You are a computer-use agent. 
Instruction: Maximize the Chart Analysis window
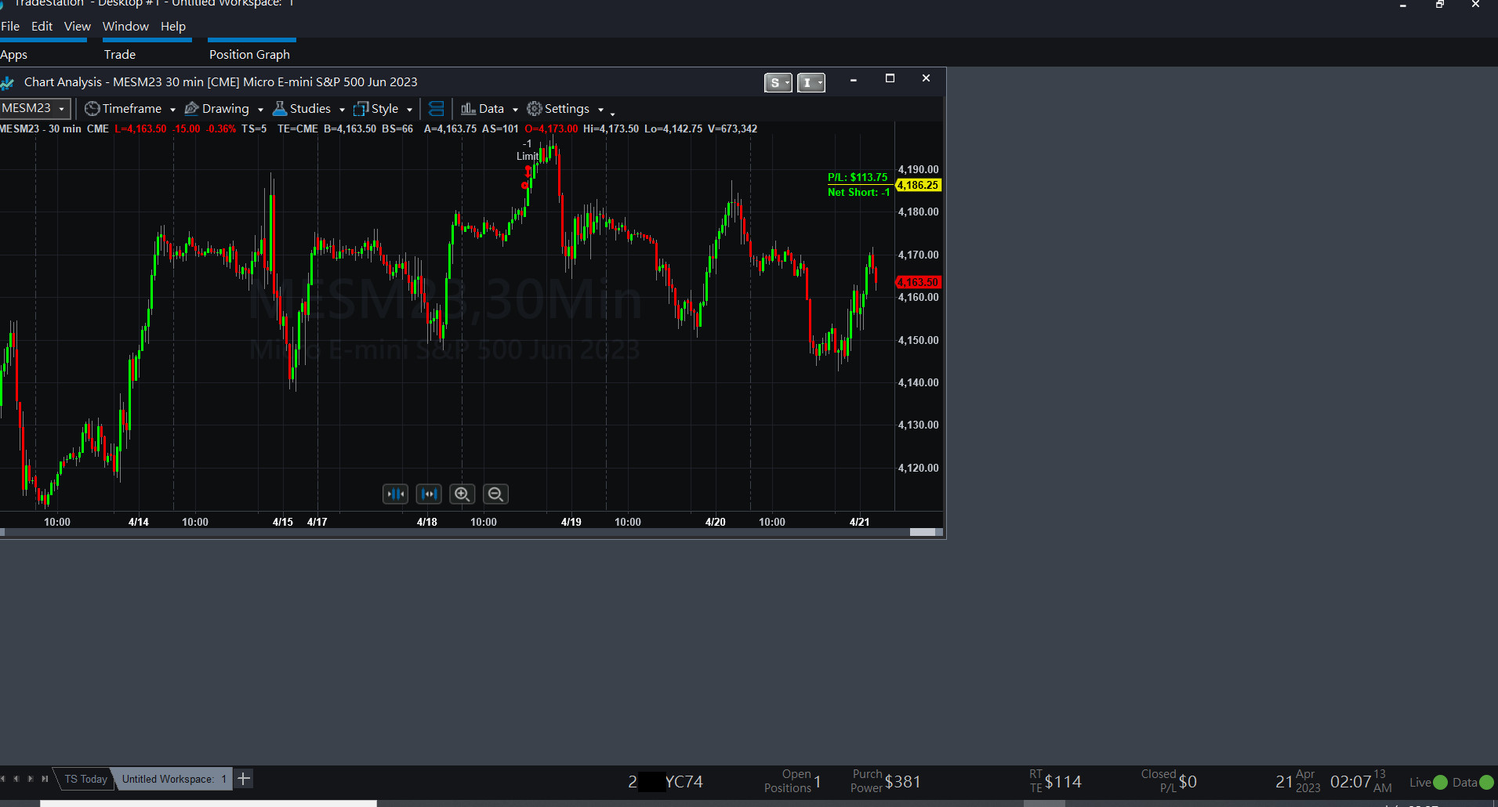click(x=890, y=78)
